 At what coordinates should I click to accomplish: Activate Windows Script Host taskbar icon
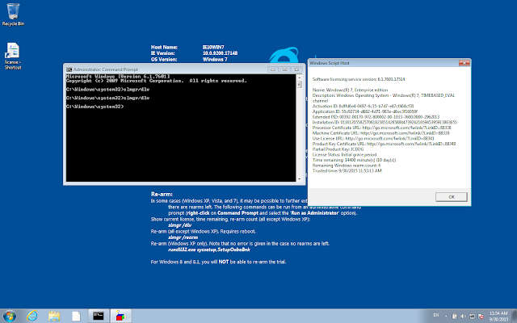(x=120, y=316)
